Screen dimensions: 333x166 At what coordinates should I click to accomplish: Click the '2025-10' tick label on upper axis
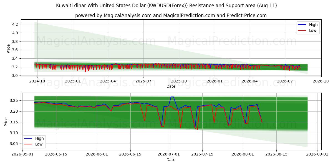click(x=179, y=81)
